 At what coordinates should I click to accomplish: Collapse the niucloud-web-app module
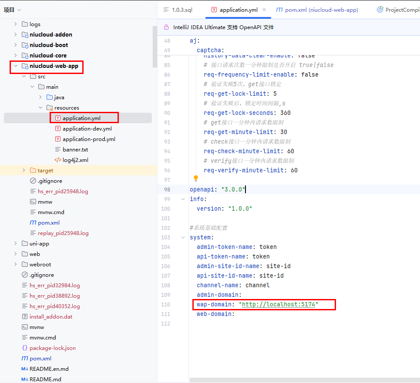coord(16,66)
